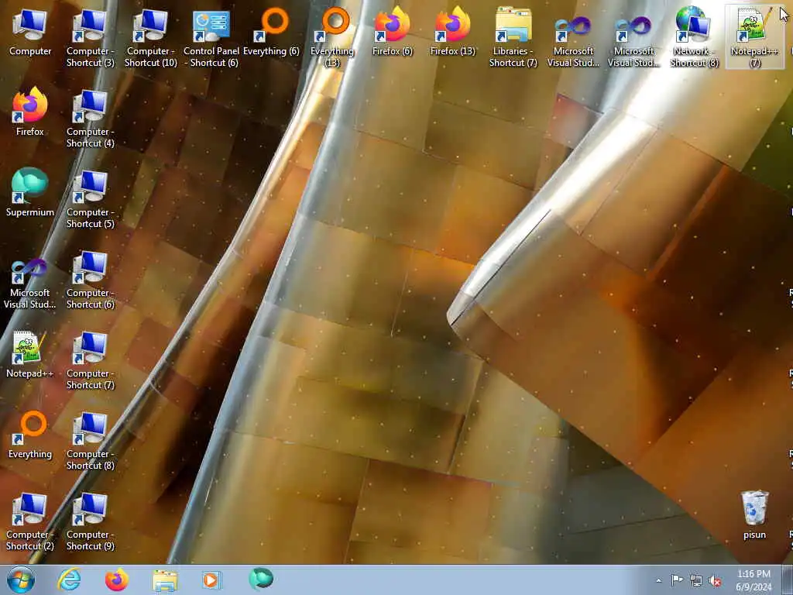The width and height of the screenshot is (793, 595).
Task: Select the Supermium desktop shortcut
Action: 30,193
